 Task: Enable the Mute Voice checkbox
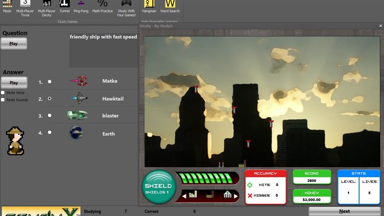(3, 93)
